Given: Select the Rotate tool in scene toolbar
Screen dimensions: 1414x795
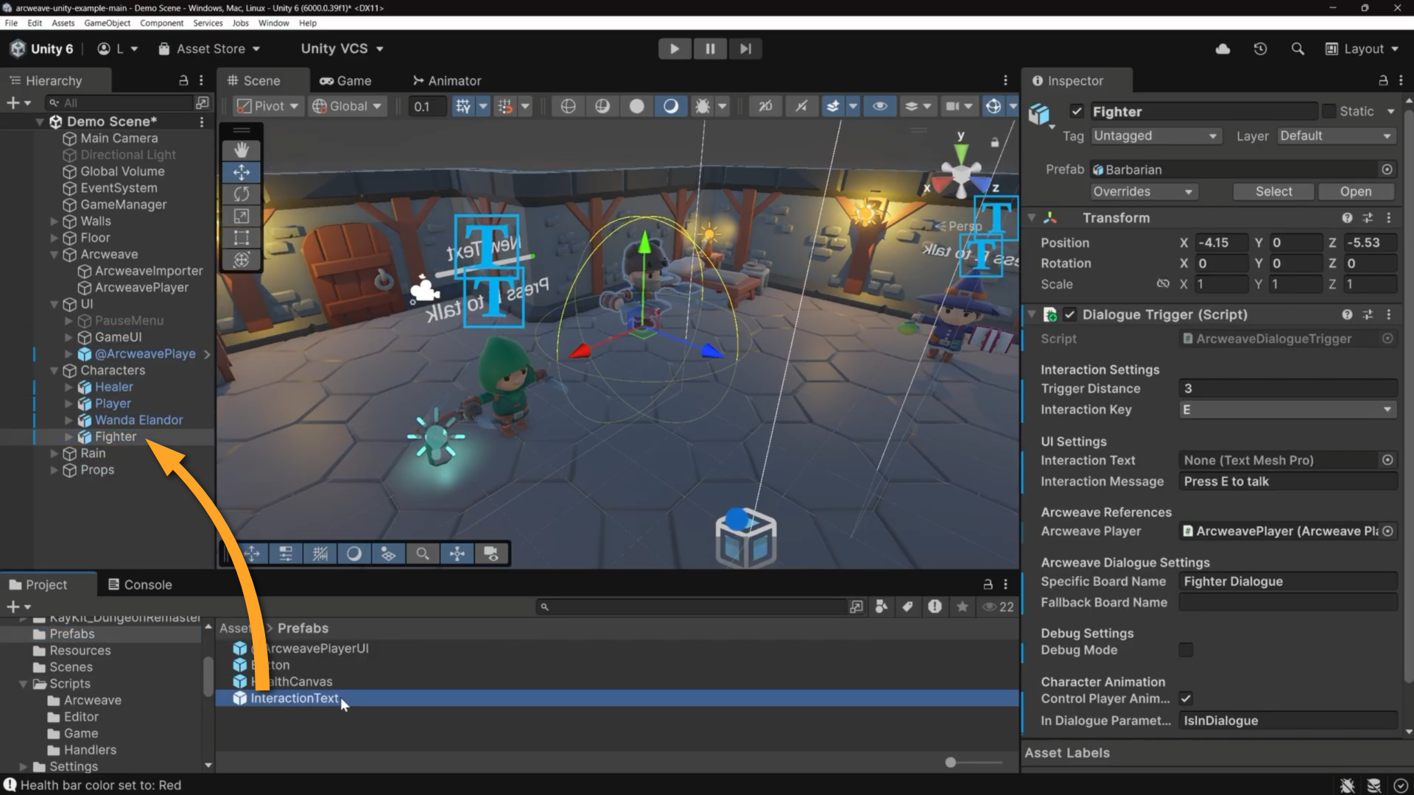Looking at the screenshot, I should click(x=242, y=194).
